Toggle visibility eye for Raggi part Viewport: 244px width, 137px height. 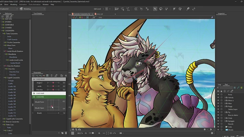pyautogui.click(x=218, y=107)
